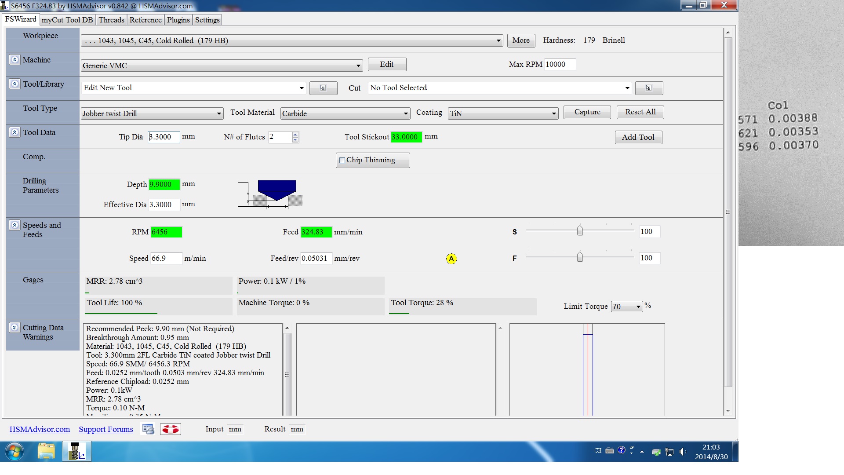The width and height of the screenshot is (844, 475).
Task: Open the Workpiece material dropdown
Action: tap(498, 40)
